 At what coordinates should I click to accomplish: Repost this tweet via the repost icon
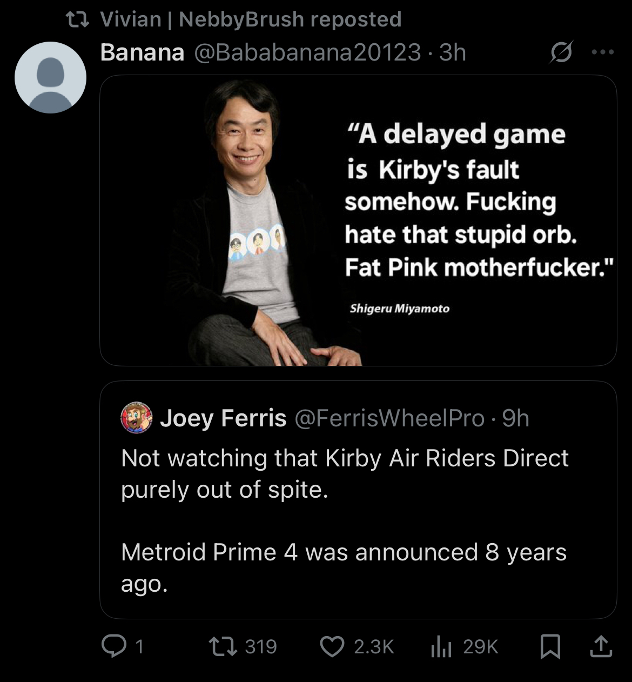tap(220, 646)
